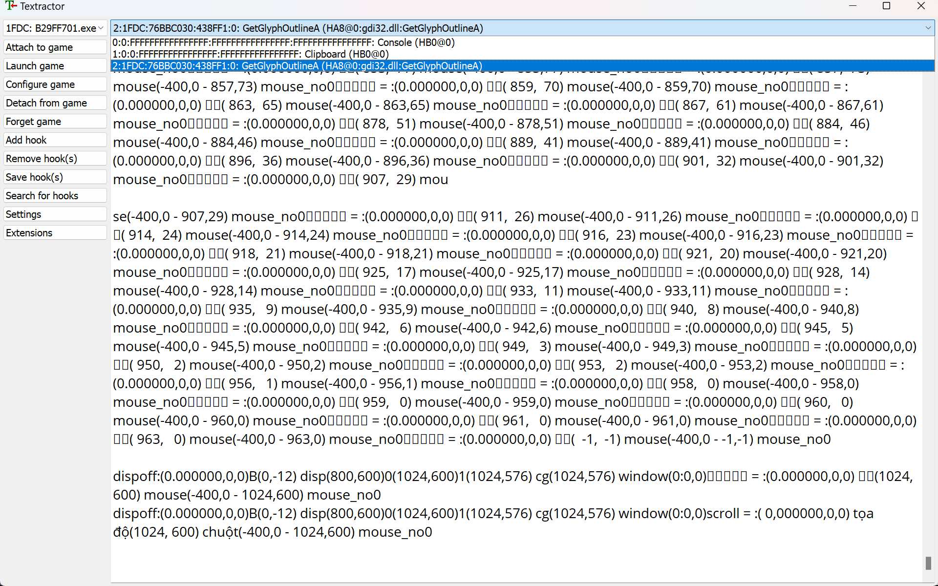Start a search for hooks
This screenshot has width=938, height=586.
pos(55,195)
